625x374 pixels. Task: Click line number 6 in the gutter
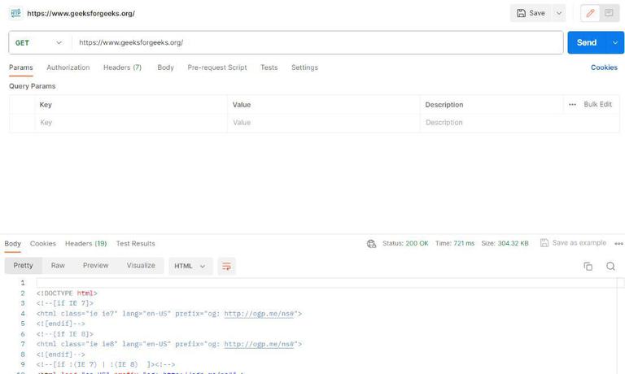click(23, 334)
